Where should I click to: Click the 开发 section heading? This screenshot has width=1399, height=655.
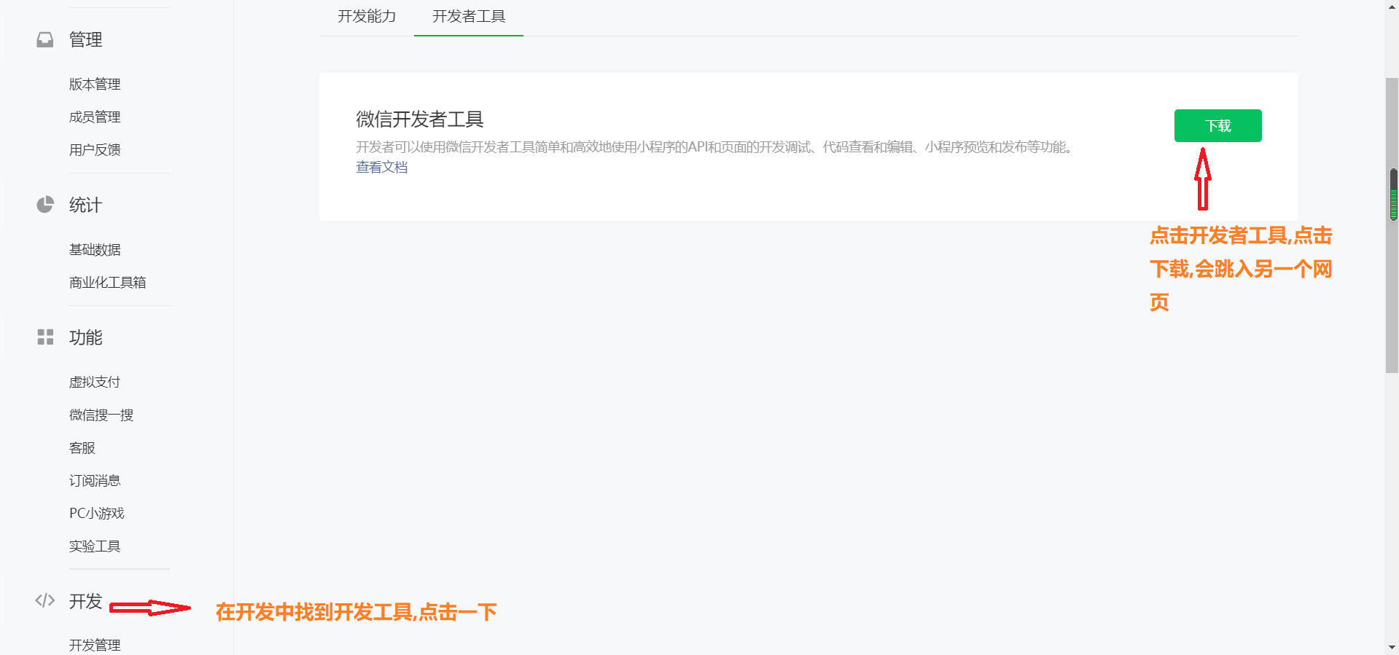click(x=85, y=601)
